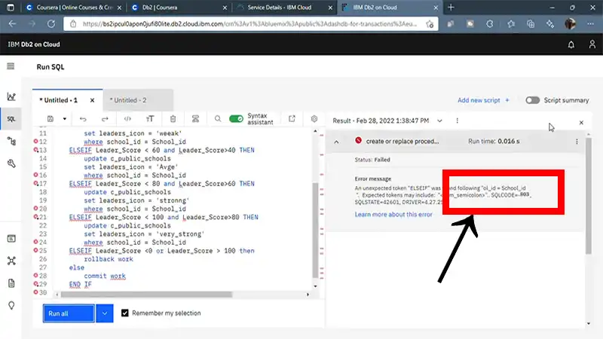Open the lightbulb tips sidebar icon
The width and height of the screenshot is (603, 339).
[11, 306]
